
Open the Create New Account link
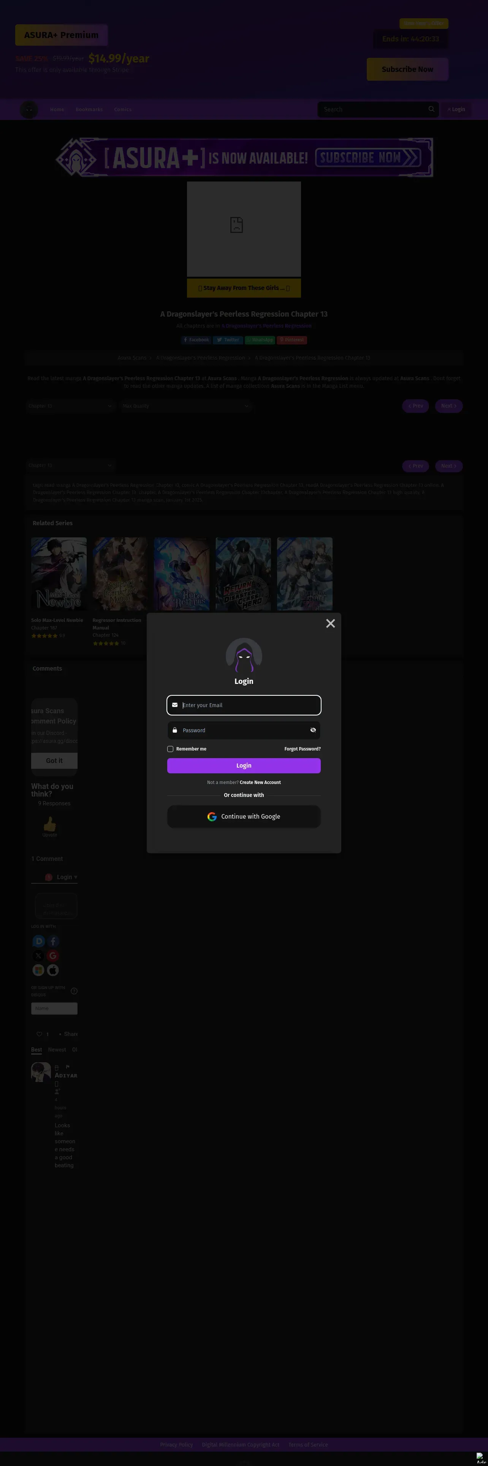pos(260,782)
